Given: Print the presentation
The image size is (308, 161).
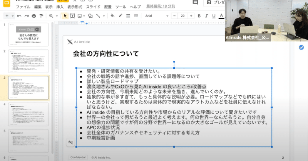Looking at the screenshot, I should point(34,16).
